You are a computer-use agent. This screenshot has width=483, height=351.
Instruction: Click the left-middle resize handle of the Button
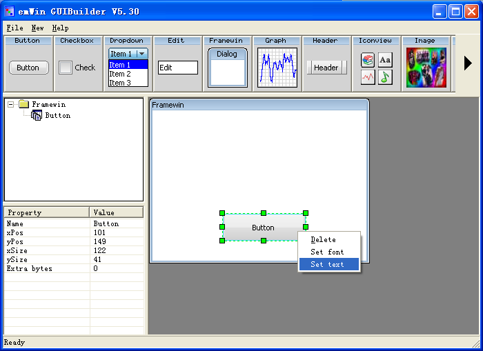point(222,227)
